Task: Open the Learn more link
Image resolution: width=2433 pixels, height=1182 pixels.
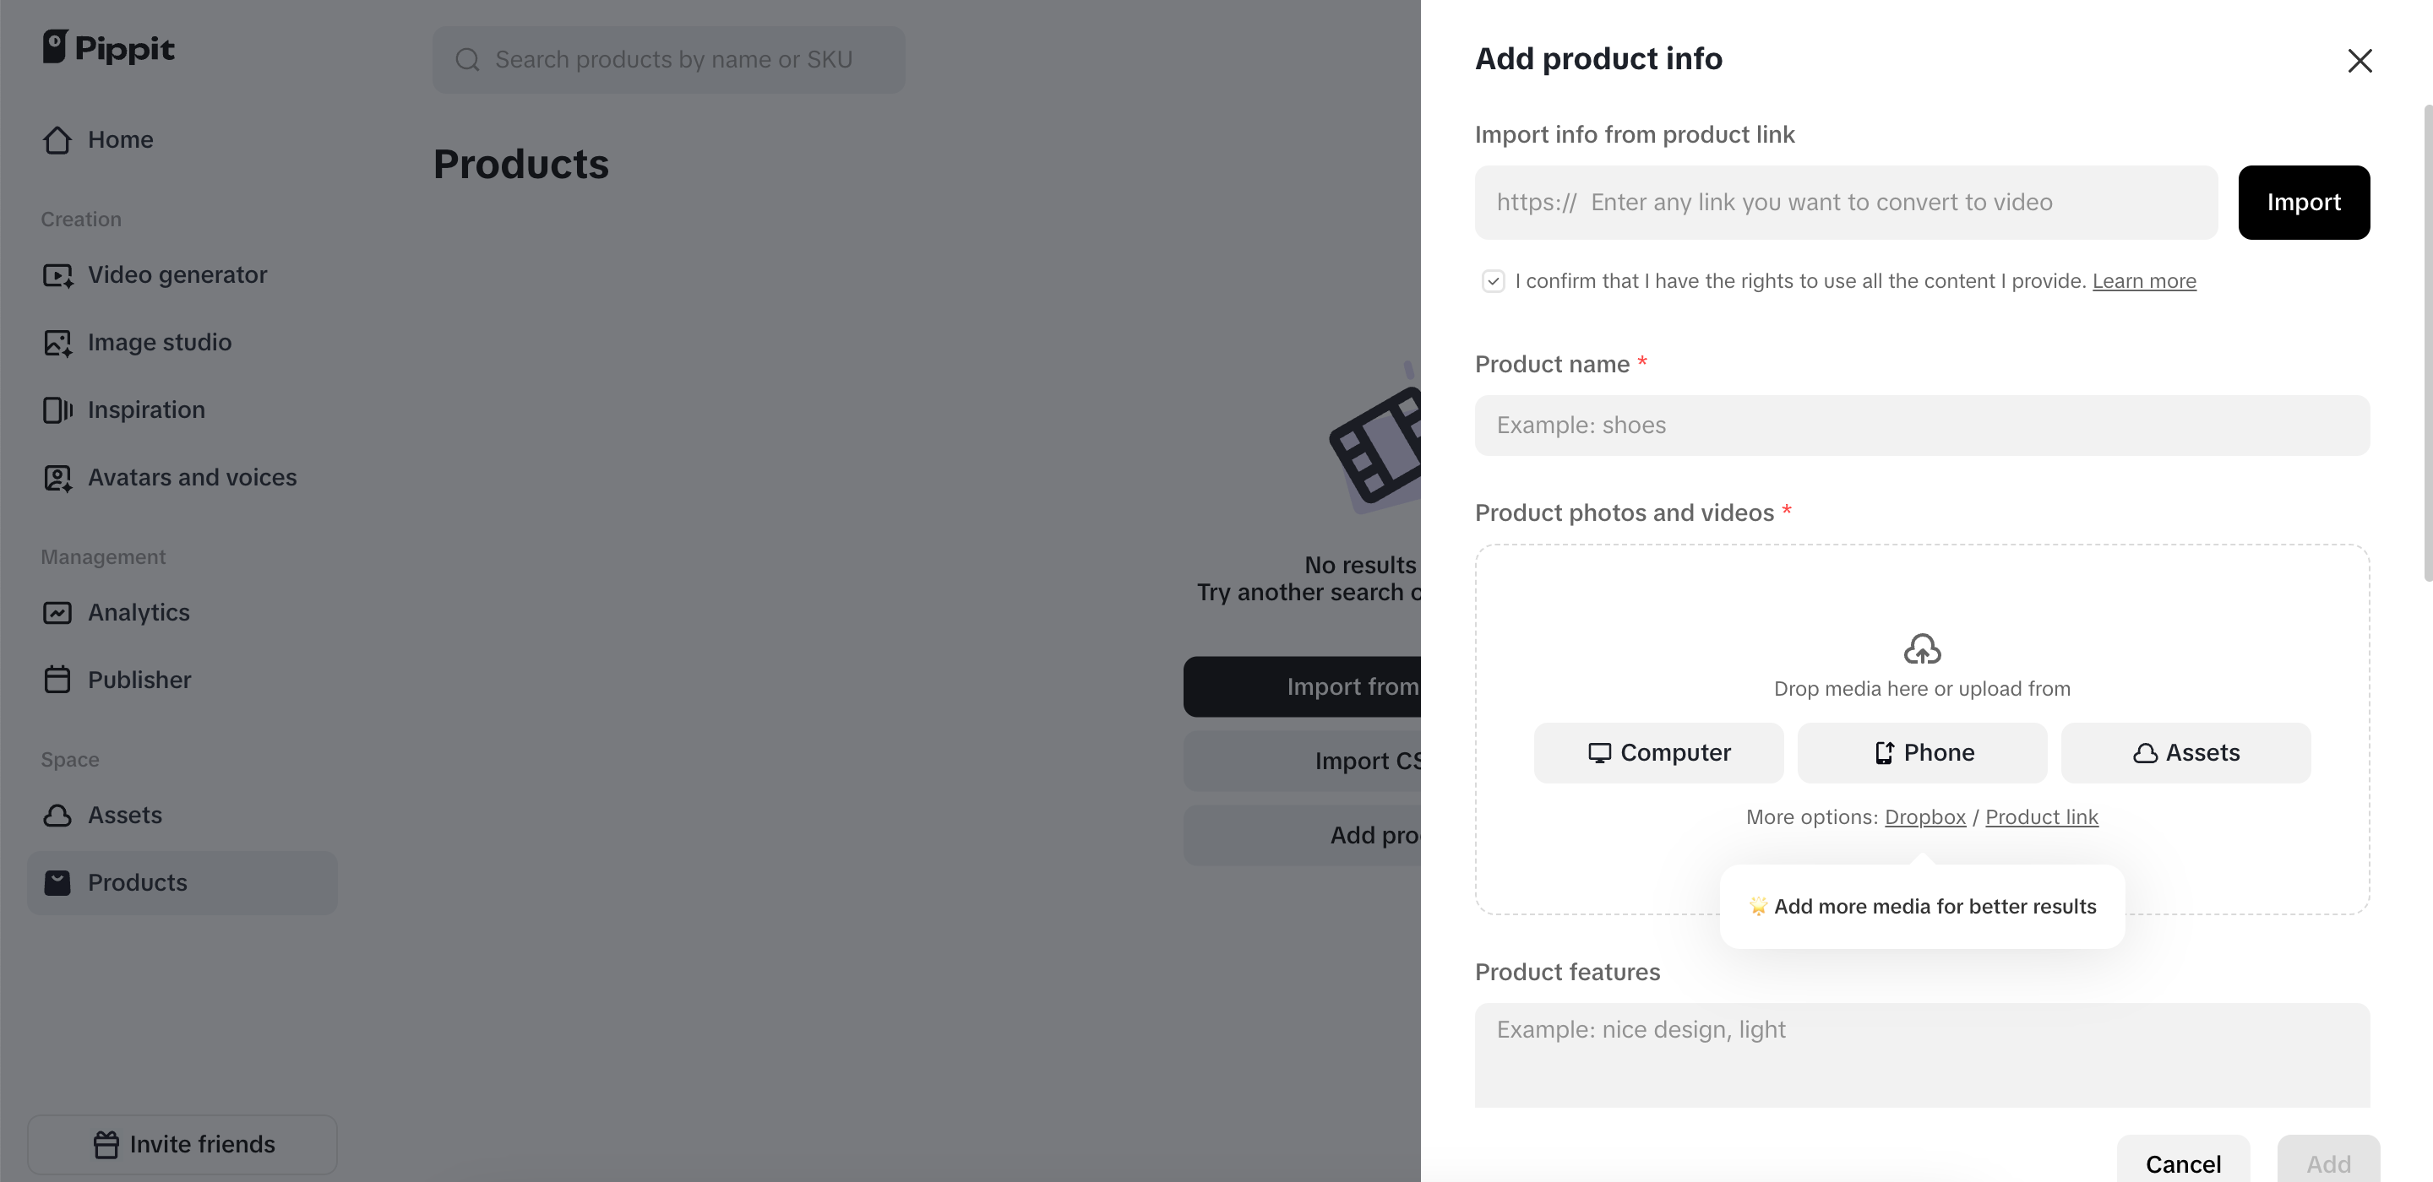Action: (2144, 280)
